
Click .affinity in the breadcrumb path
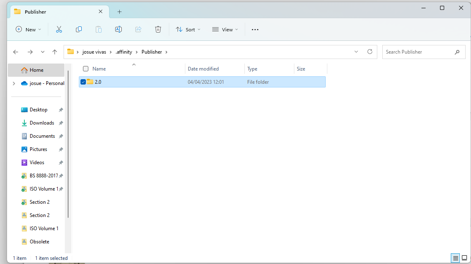(124, 52)
